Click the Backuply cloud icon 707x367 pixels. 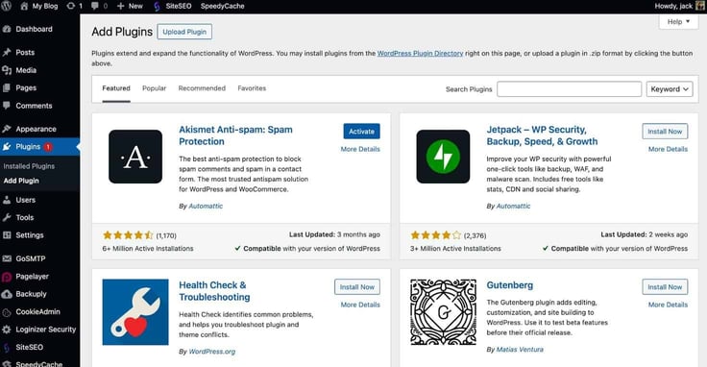(7, 294)
